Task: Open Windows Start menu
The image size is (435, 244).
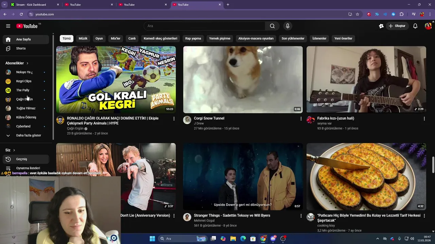Action: click(152, 239)
